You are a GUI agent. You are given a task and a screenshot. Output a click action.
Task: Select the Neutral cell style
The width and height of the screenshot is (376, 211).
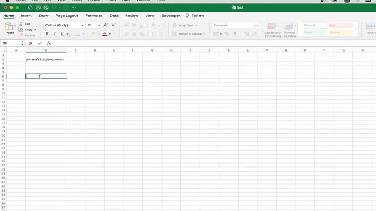[x=341, y=32]
